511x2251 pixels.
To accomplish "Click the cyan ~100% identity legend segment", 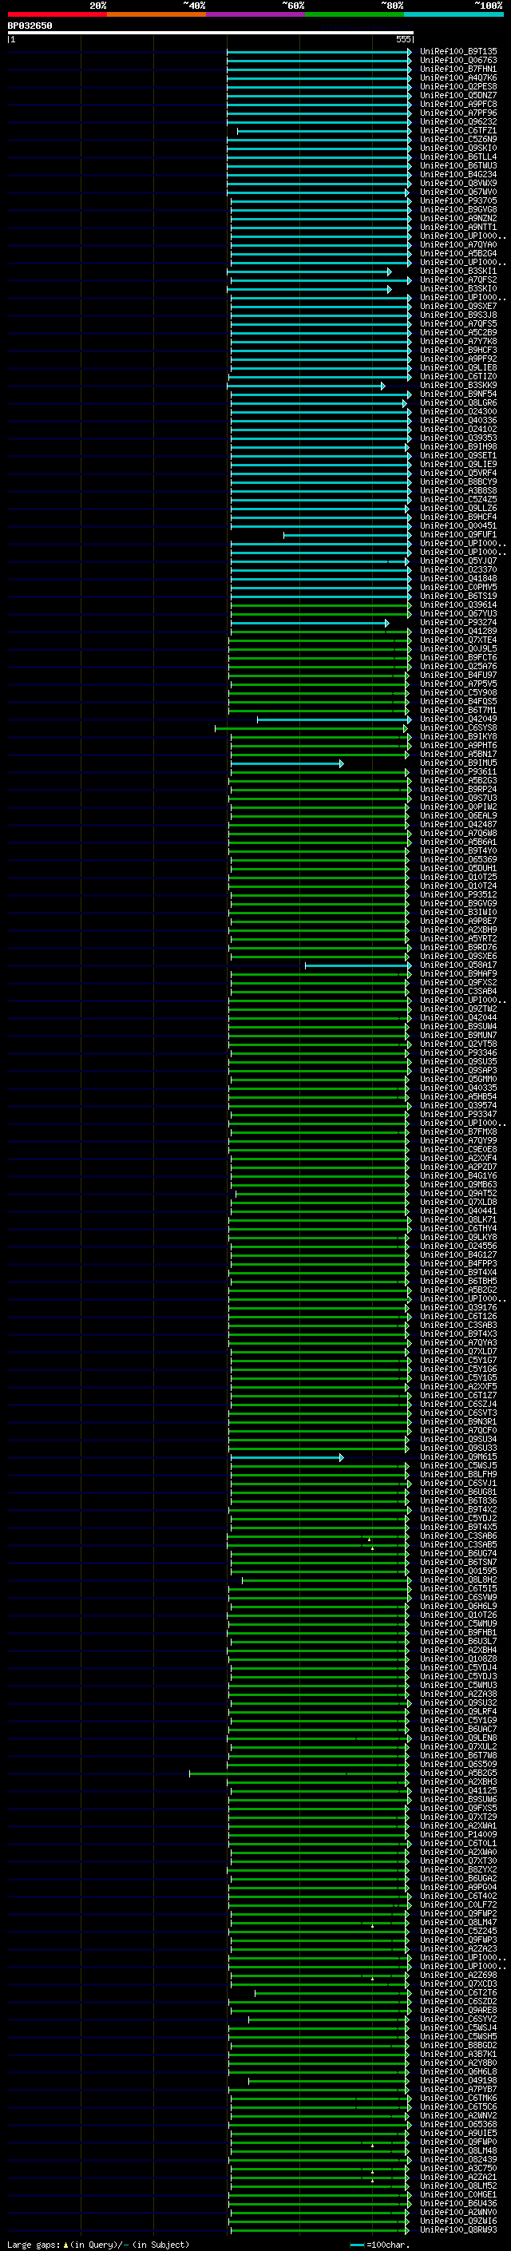I will [454, 15].
